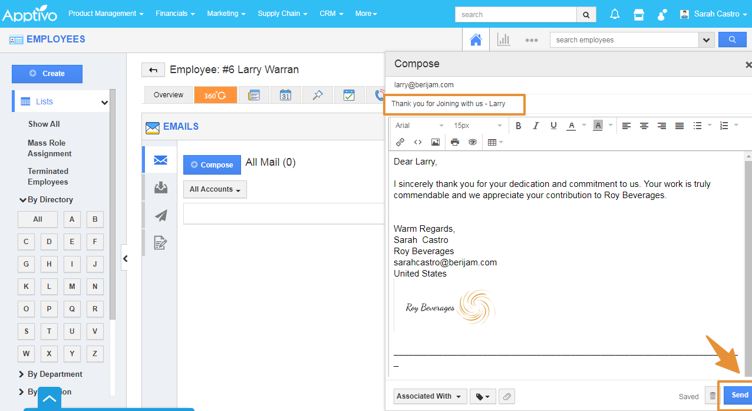
Task: Toggle the preview eye icon
Action: point(472,142)
